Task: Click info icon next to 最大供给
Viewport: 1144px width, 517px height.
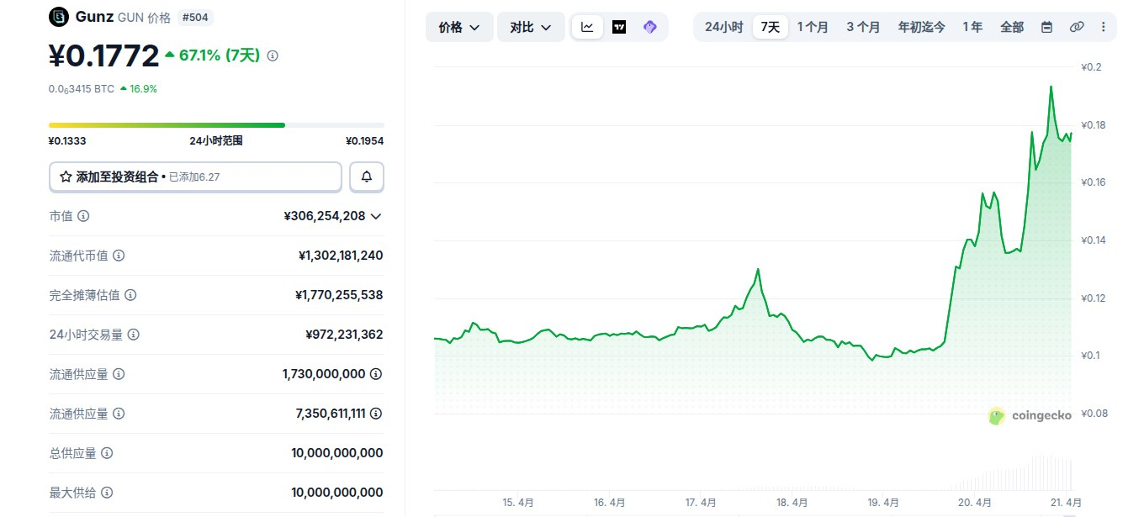Action: click(x=107, y=493)
